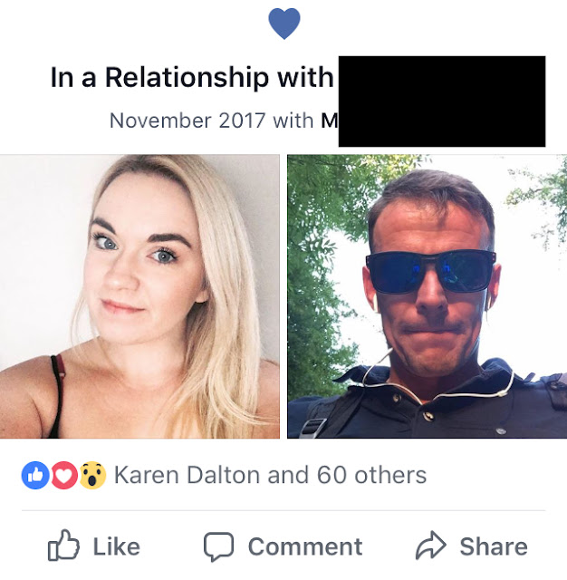Open the man's selfie photo
This screenshot has height=580, width=567.
tap(427, 296)
